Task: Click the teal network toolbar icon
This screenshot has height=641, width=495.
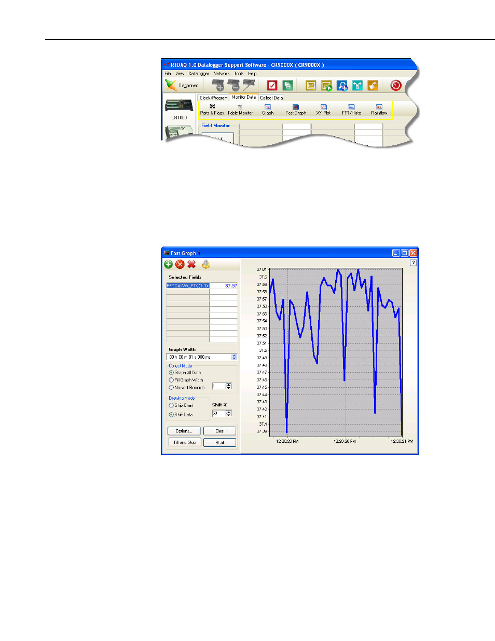Action: click(357, 85)
